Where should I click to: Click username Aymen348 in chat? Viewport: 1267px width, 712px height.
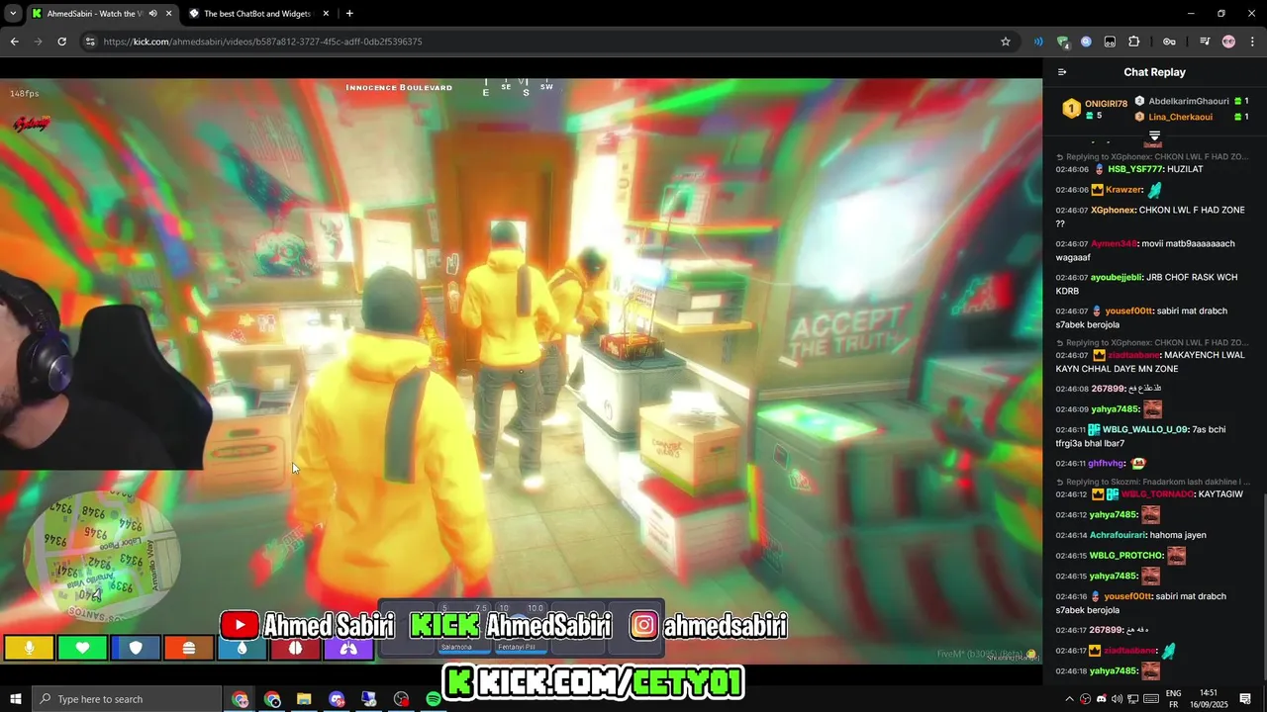point(1115,243)
